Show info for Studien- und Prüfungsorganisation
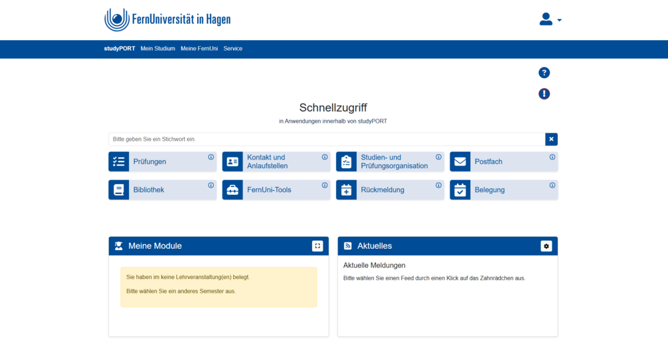 coord(438,157)
